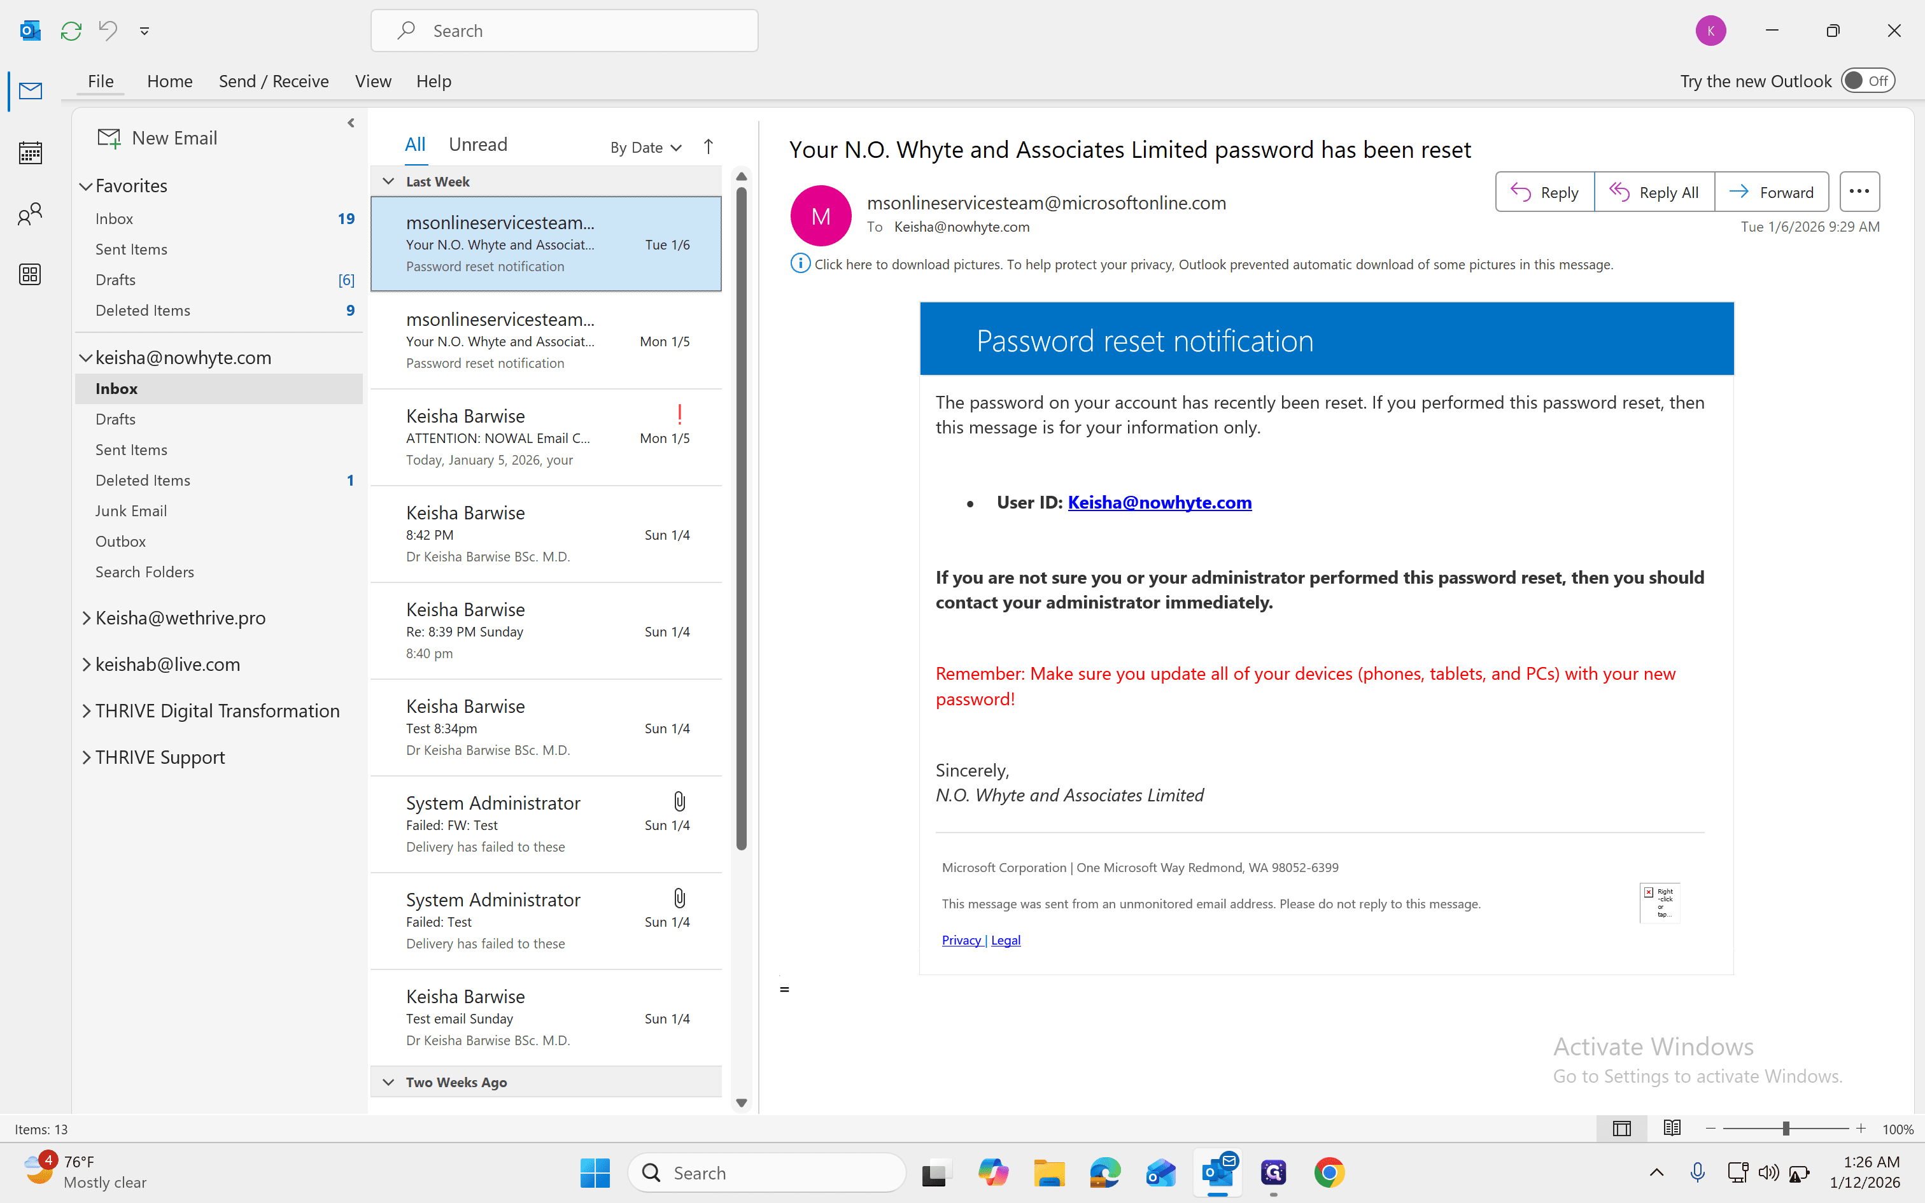Screen dimensions: 1925x1203
Task: Open the Junk Email folder
Action: point(220,510)
